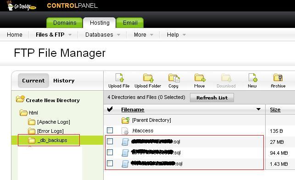
Task: Click the 94.4 MB size value
Action: [x=279, y=153]
